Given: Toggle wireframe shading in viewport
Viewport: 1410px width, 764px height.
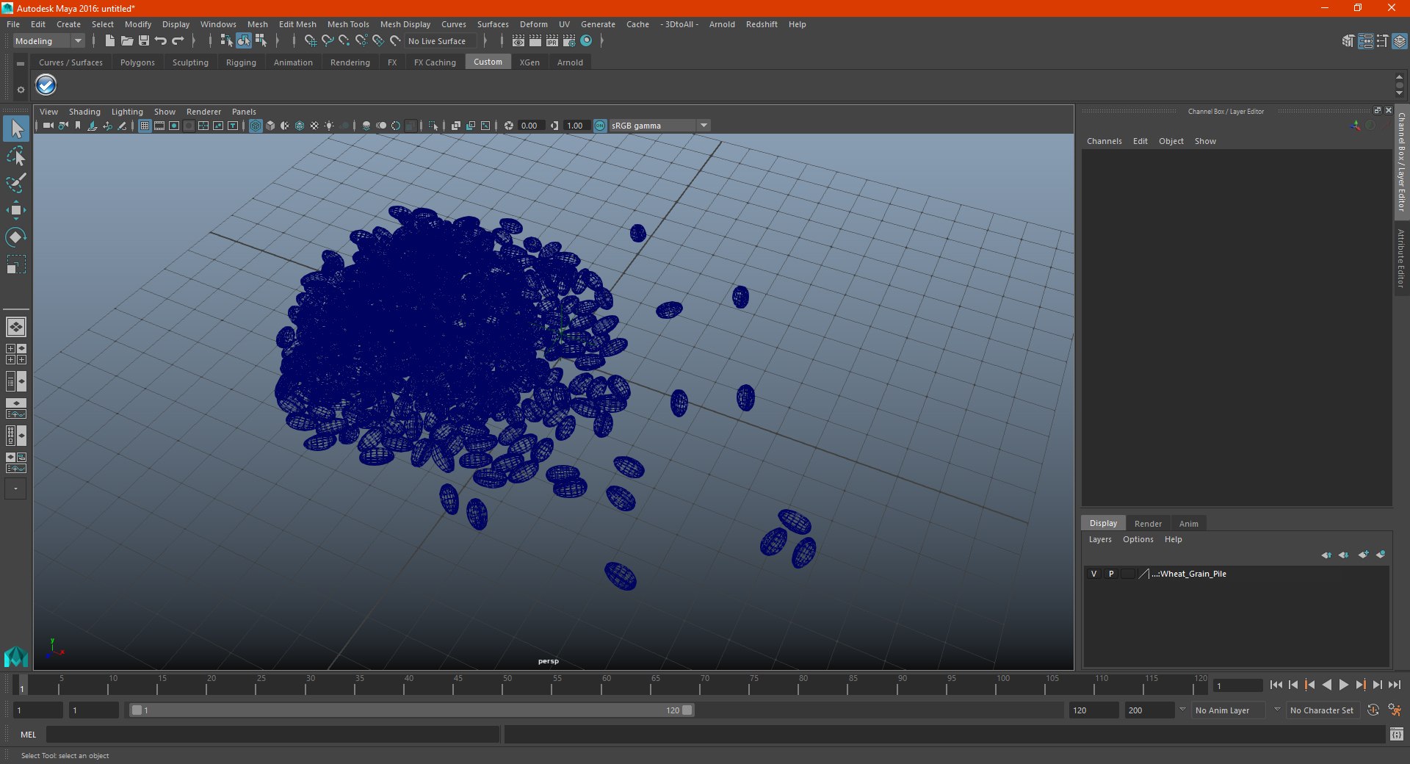Looking at the screenshot, I should coord(256,126).
